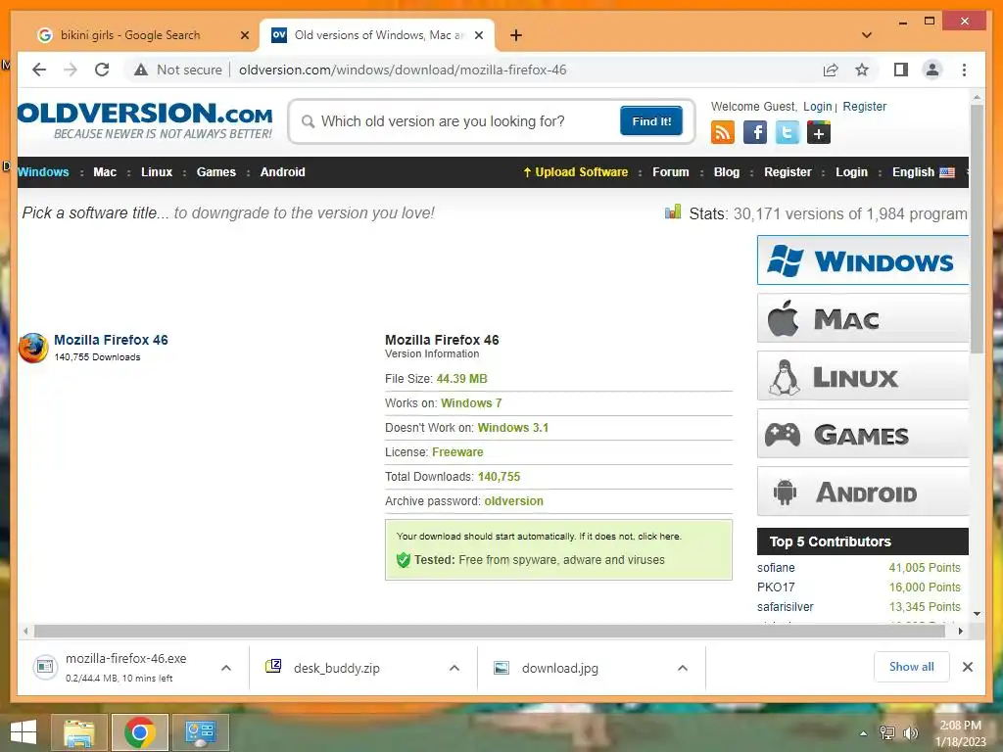Screen dimensions: 1003x752
Task: Select the Mac menu item
Action: pyautogui.click(x=105, y=172)
